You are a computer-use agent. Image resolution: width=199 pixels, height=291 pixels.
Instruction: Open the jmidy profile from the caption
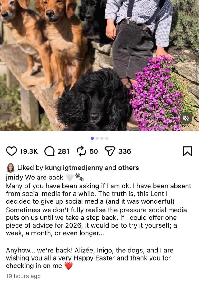coord(14,178)
